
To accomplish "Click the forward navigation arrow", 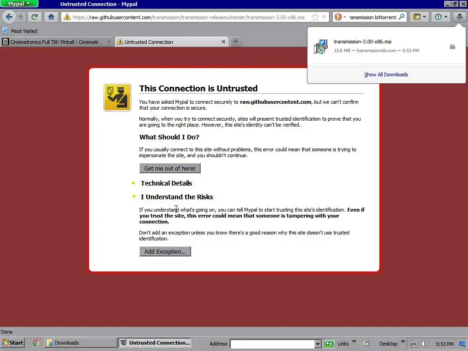I will click(21, 17).
